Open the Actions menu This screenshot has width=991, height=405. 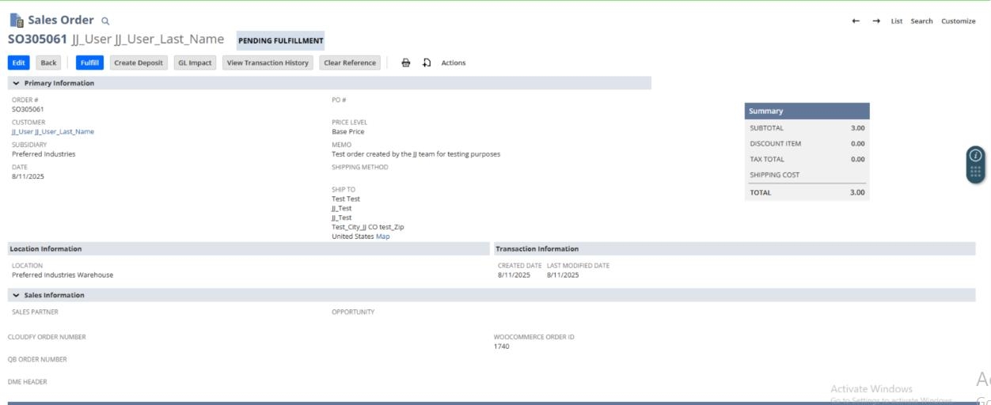(x=454, y=62)
